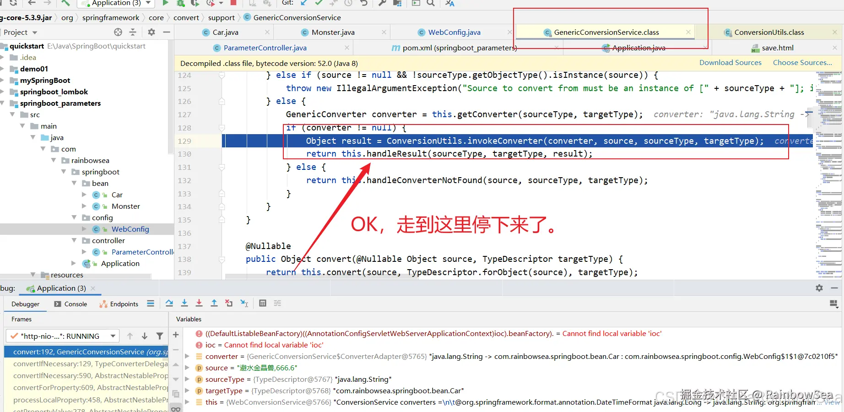
Task: Expand the converter variable node
Action: click(x=187, y=356)
